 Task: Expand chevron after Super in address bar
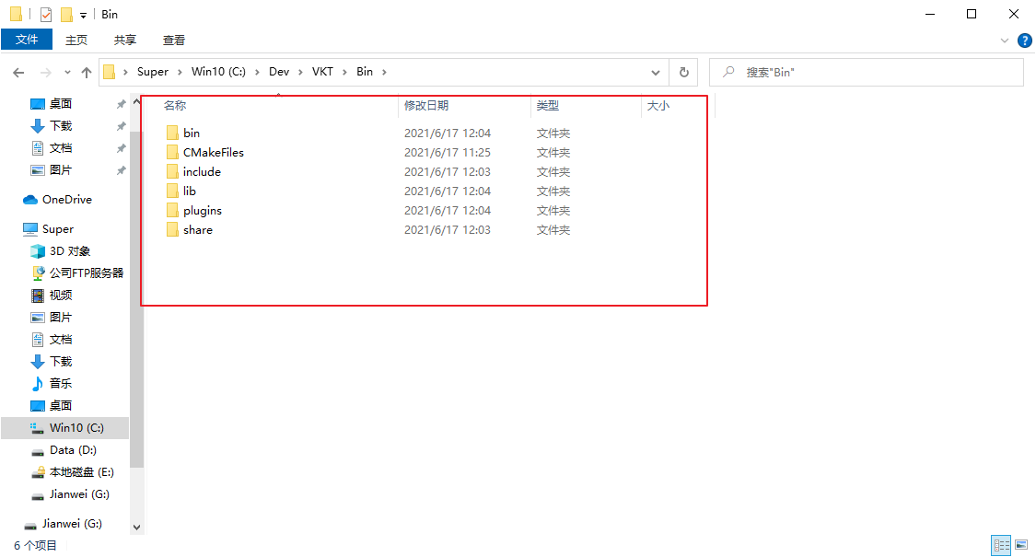pos(180,72)
